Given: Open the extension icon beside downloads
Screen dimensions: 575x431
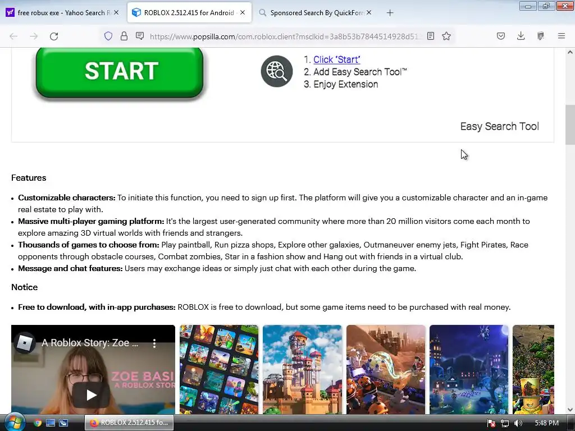Looking at the screenshot, I should (541, 36).
